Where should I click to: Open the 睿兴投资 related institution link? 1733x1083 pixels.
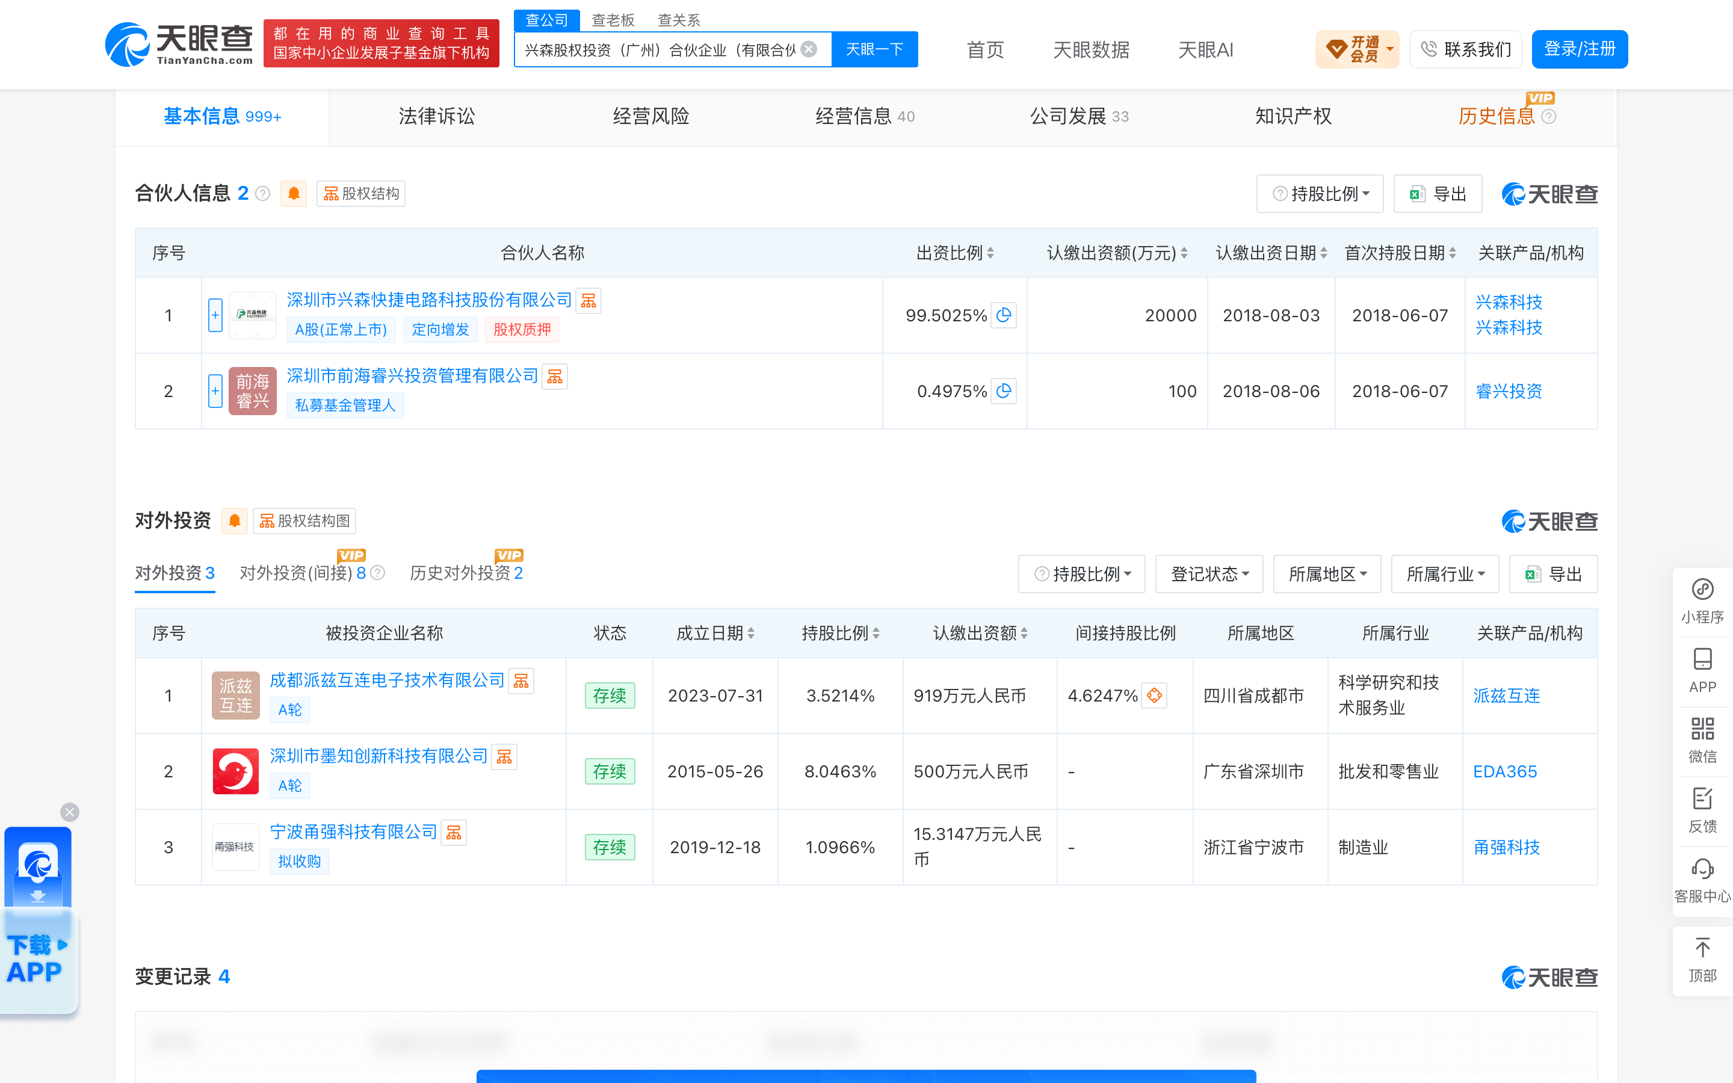pyautogui.click(x=1508, y=391)
